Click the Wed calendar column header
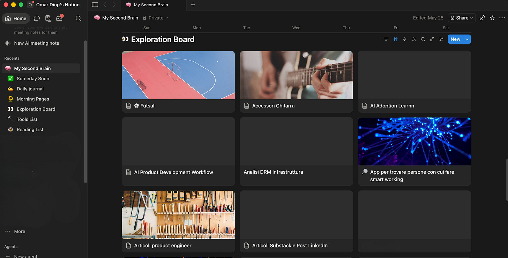 (x=296, y=28)
